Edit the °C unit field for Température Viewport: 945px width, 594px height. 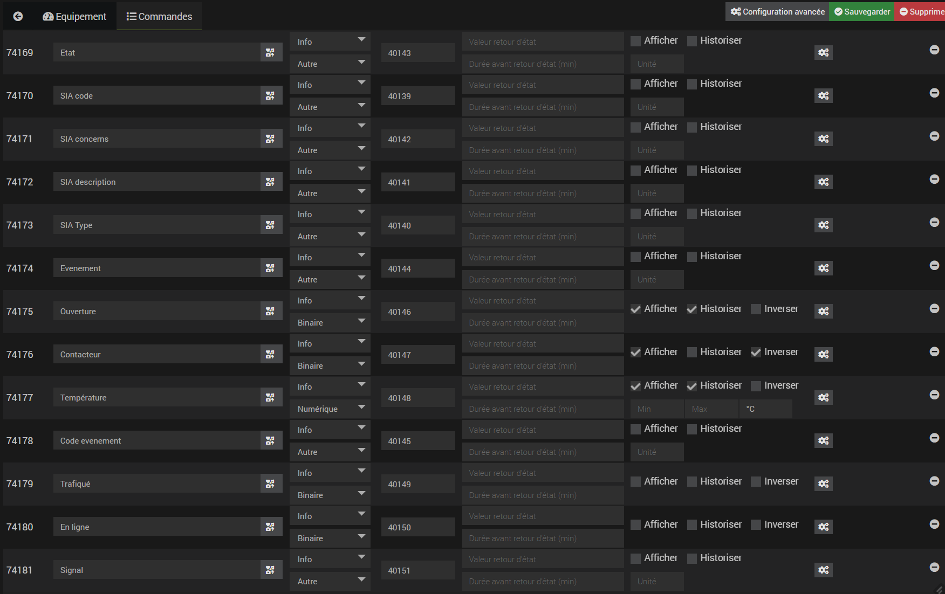765,409
